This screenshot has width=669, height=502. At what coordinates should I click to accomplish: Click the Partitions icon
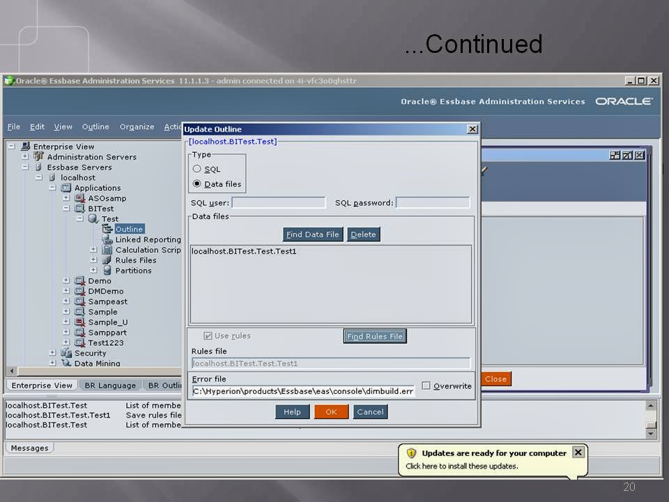pos(107,271)
